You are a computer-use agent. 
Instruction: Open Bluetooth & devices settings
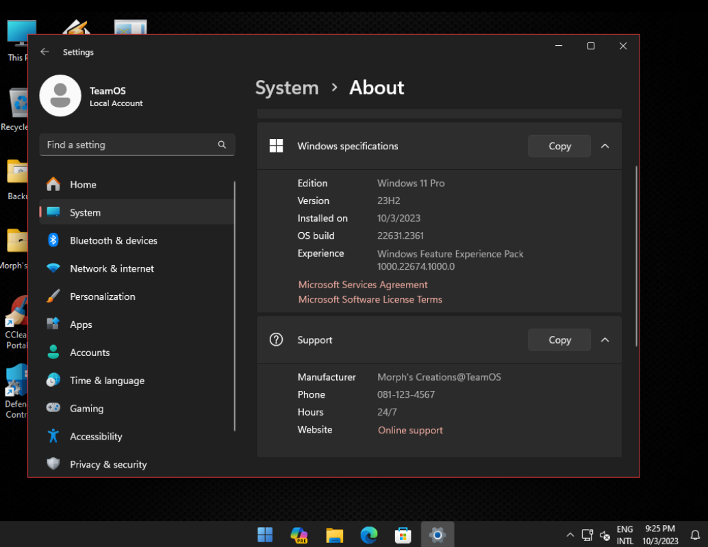(137, 240)
